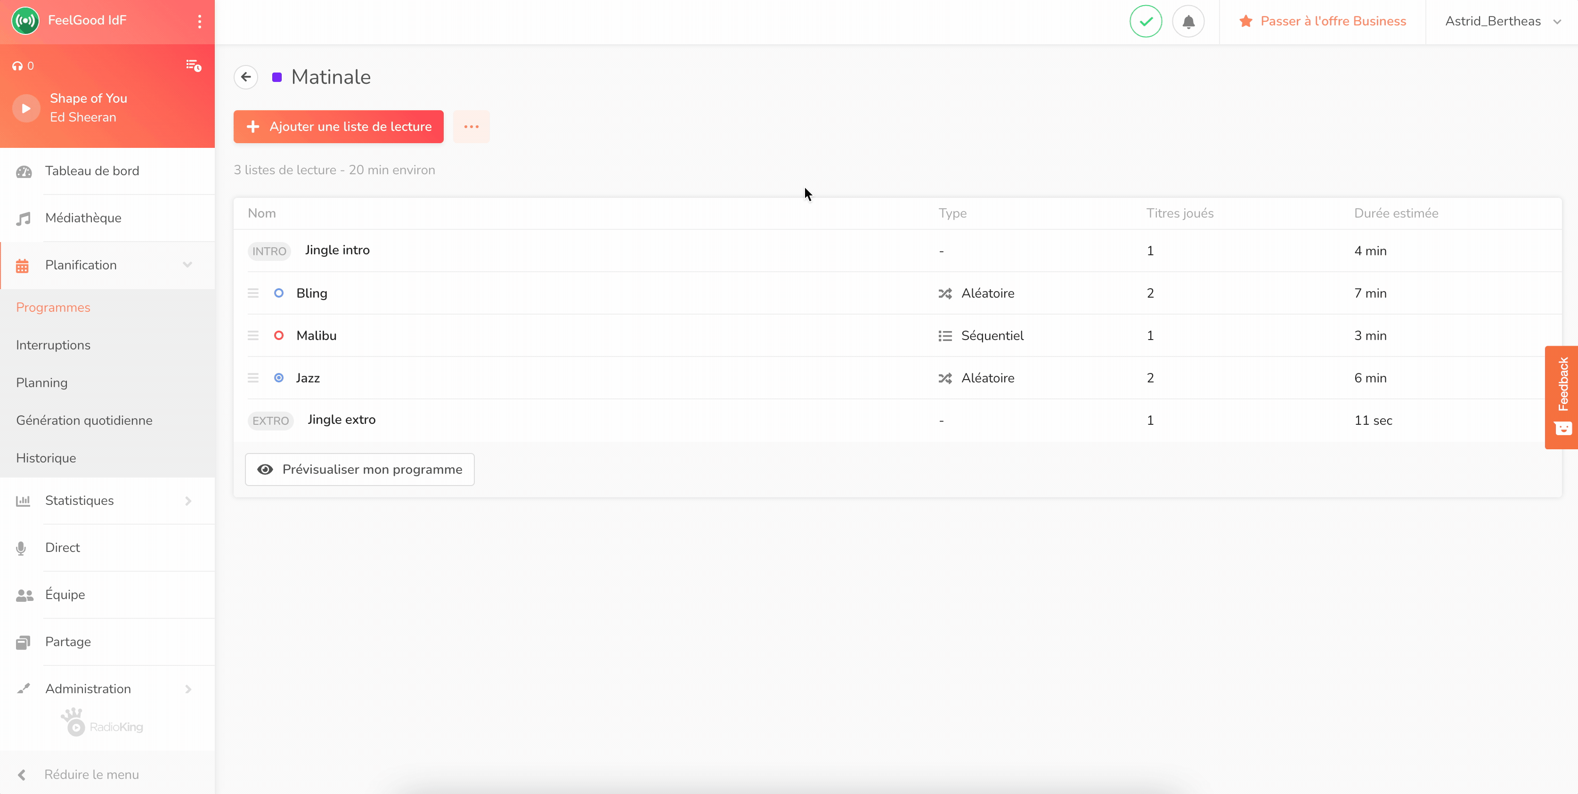Viewport: 1578px width, 794px height.
Task: Collapse the Planification menu chevron
Action: coord(187,265)
